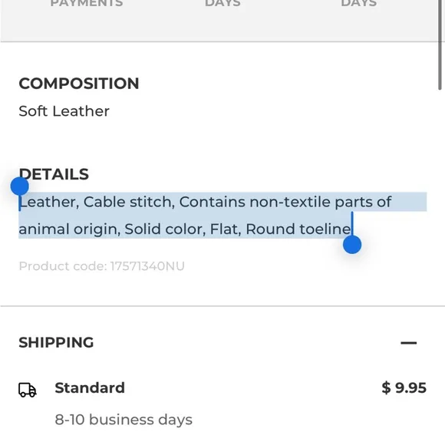Click the SHIPPING section heading
445x445 pixels.
point(56,342)
